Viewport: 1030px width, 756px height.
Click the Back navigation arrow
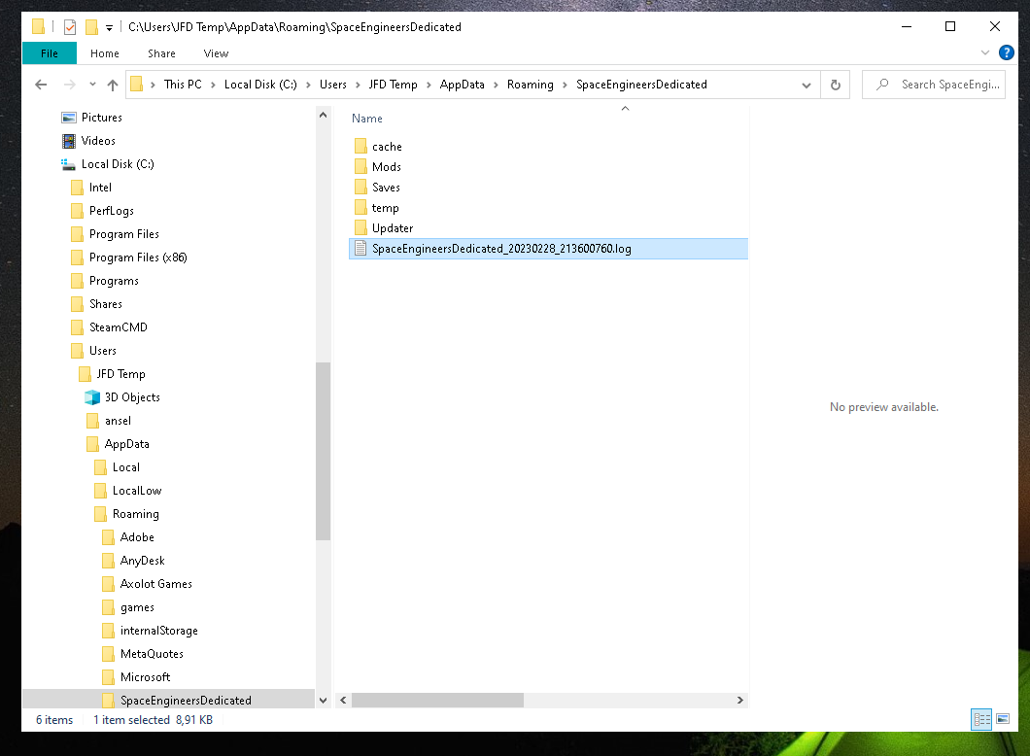[x=41, y=85]
